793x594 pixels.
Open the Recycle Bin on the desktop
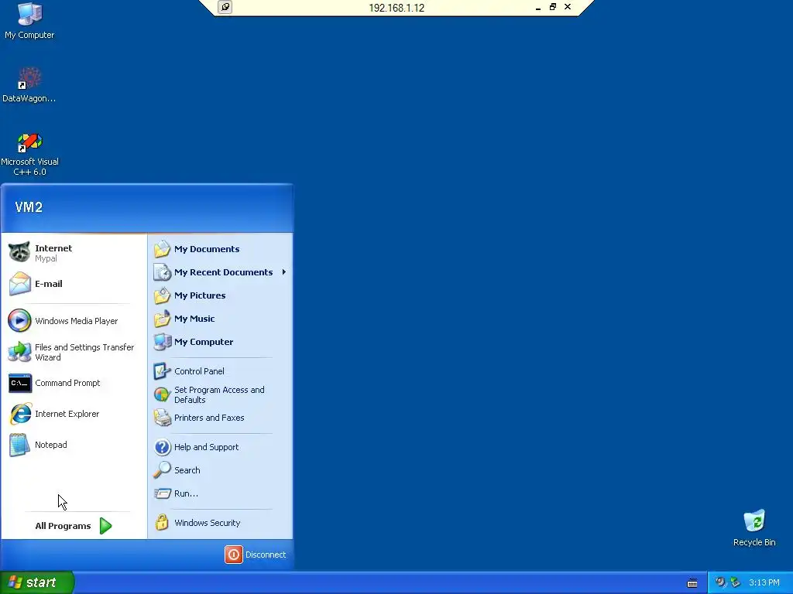[x=754, y=528]
